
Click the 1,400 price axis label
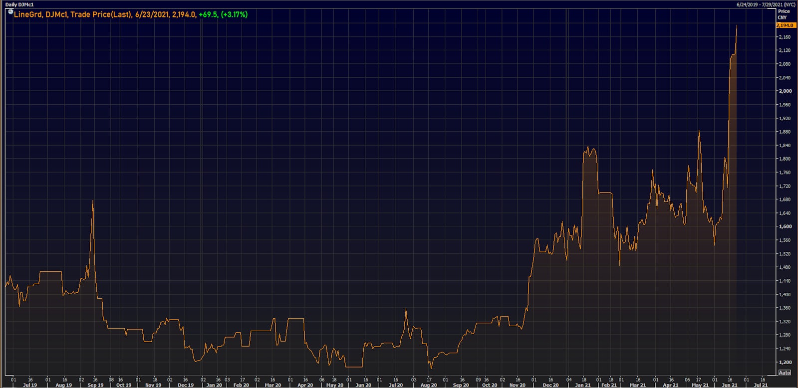pyautogui.click(x=785, y=294)
